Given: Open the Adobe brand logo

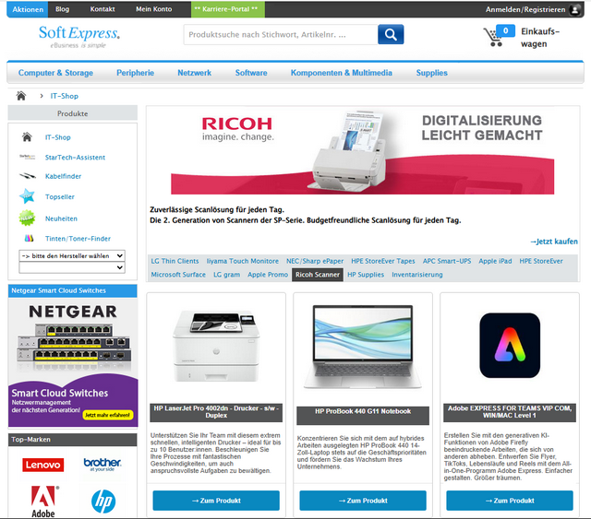Looking at the screenshot, I should 43,501.
